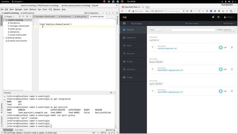This screenshot has height=134, width=238.
Task: Open the Terminal tool window tab at bottom
Action: pos(8,130)
